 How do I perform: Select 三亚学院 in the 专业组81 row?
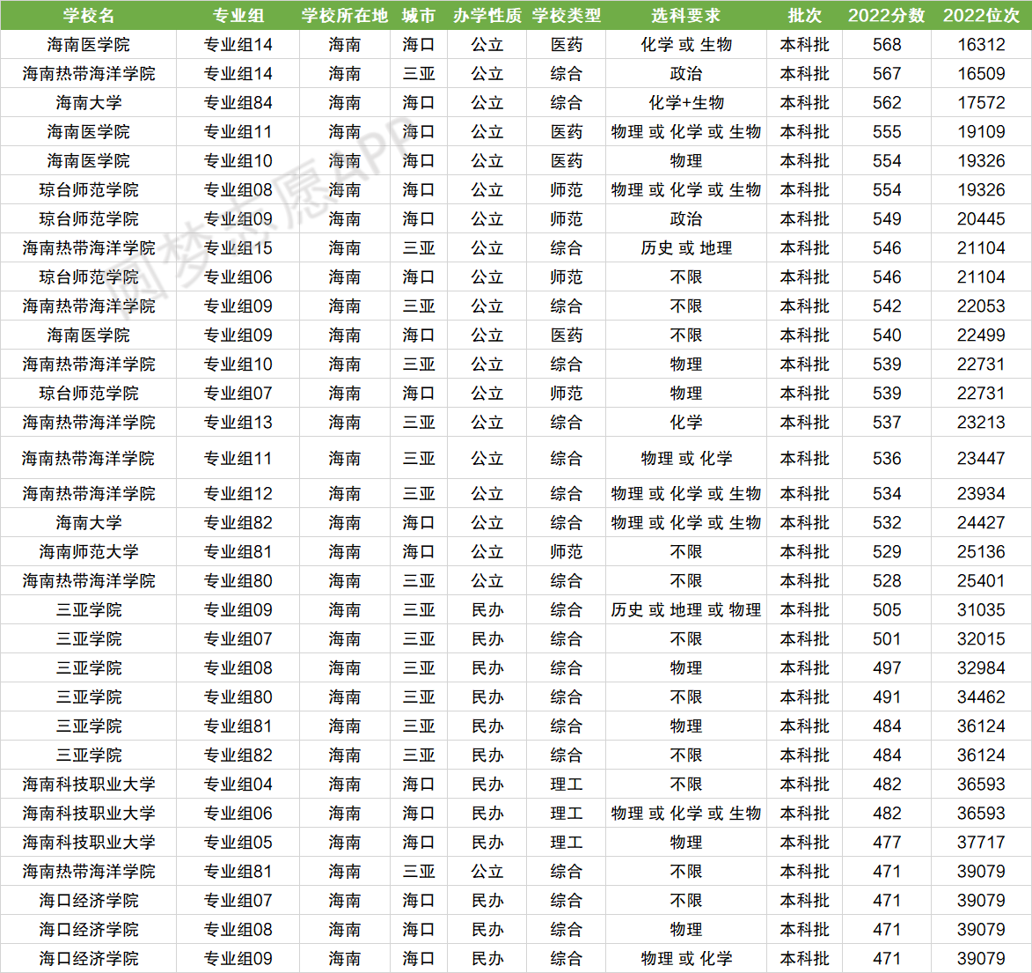[88, 726]
